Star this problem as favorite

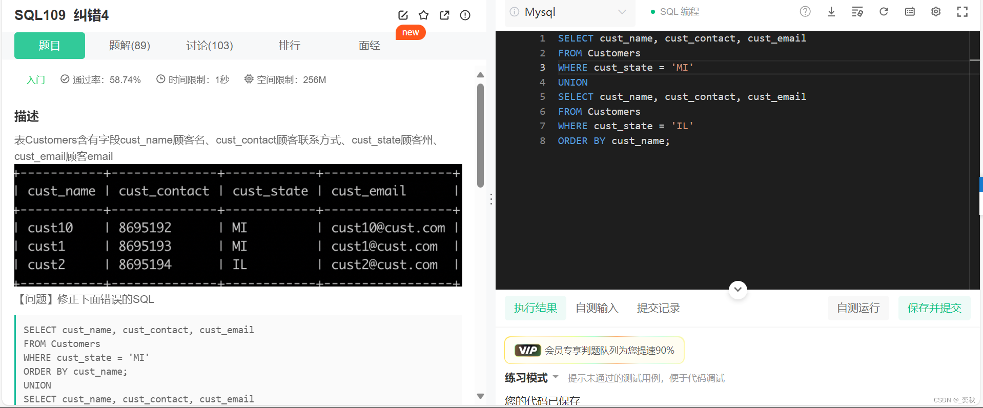(x=423, y=15)
